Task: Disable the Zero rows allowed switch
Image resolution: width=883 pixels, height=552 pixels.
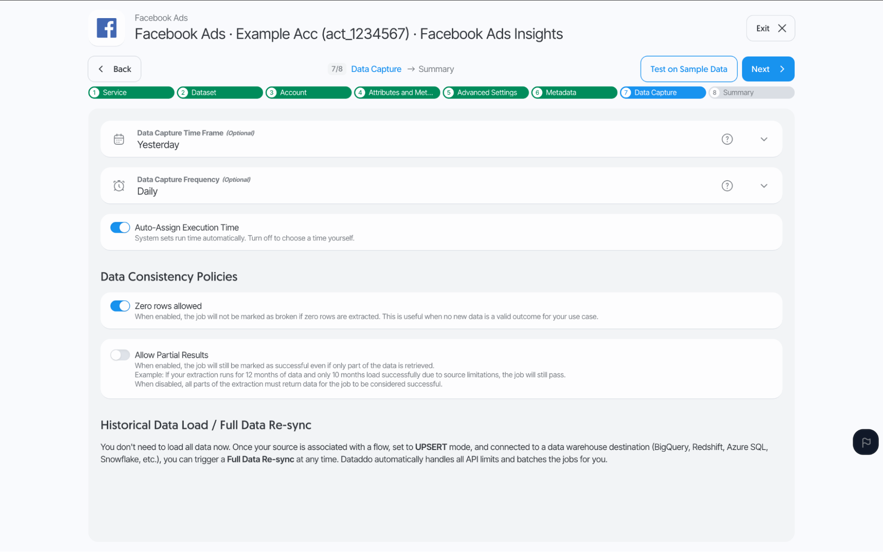Action: point(120,306)
